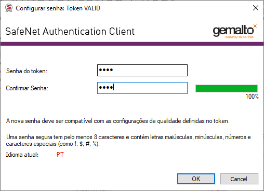Click the SafeNet Authentication Client heading
264x191 pixels.
coord(70,31)
